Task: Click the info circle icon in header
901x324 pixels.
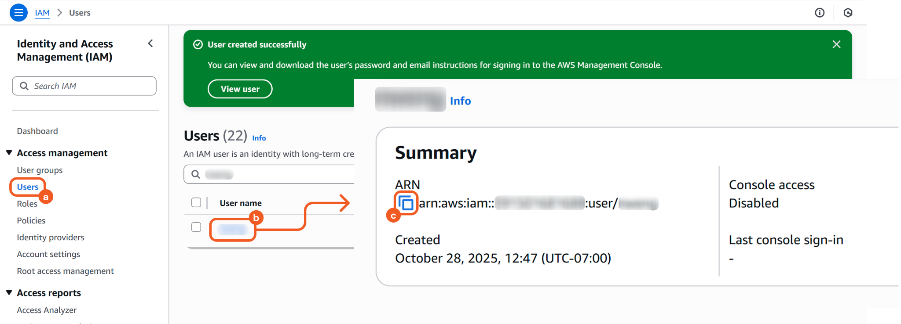Action: click(820, 13)
